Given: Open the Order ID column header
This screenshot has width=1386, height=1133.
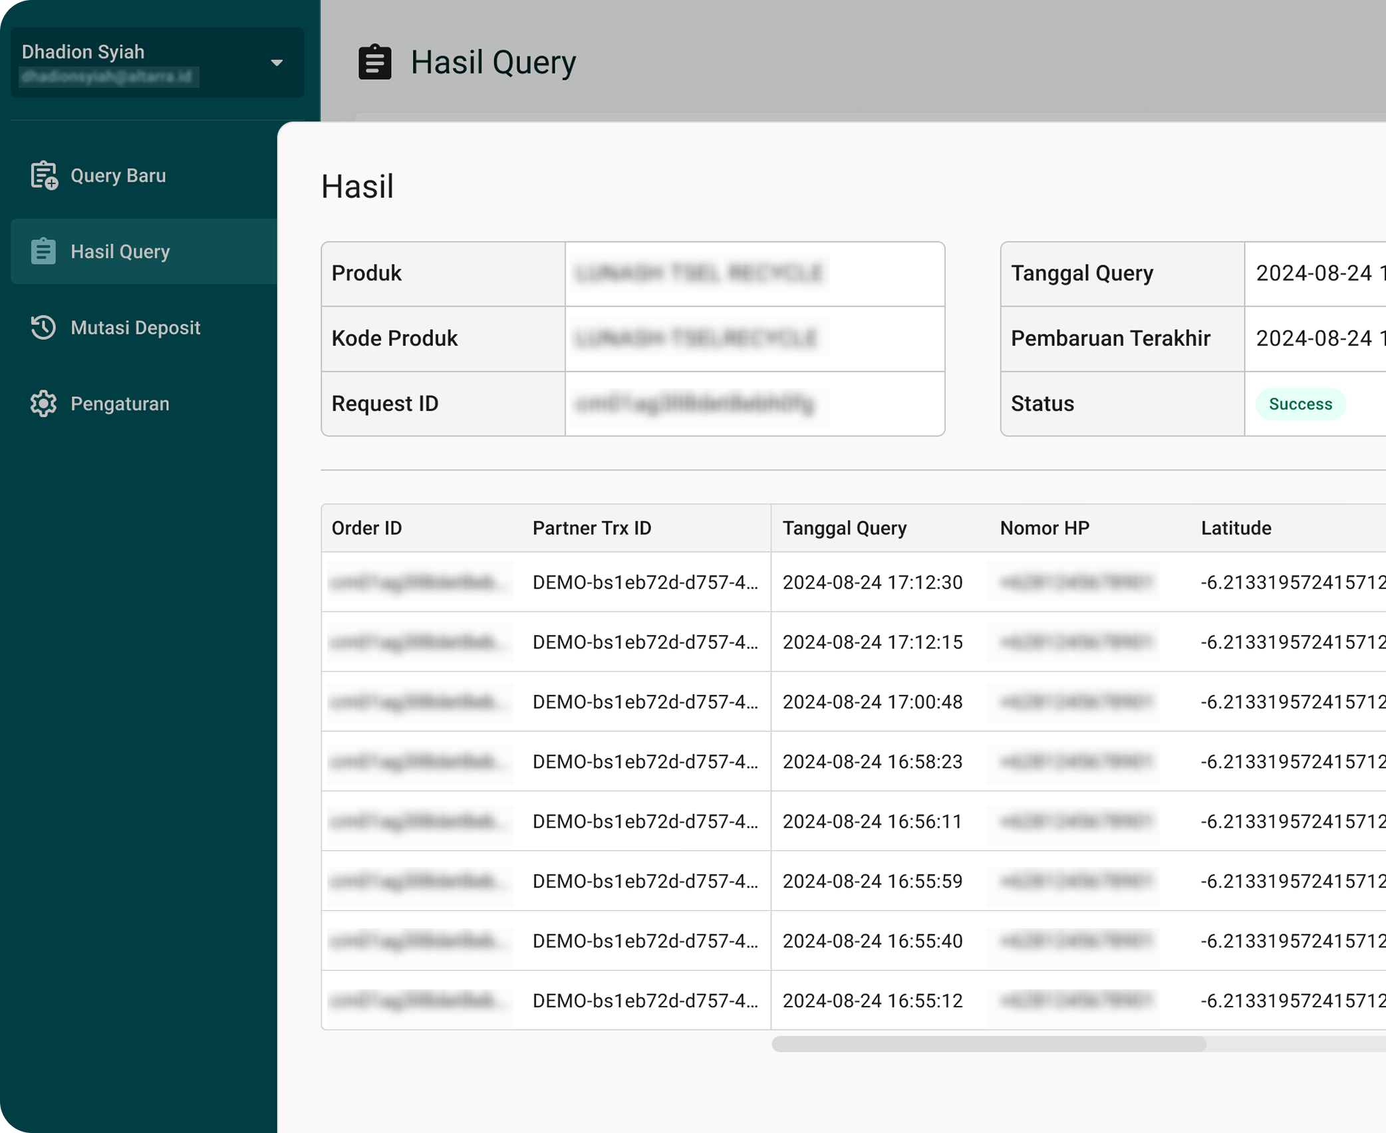Looking at the screenshot, I should [366, 527].
